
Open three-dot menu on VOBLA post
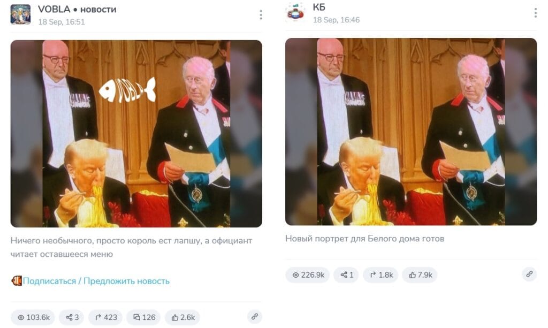tap(261, 14)
